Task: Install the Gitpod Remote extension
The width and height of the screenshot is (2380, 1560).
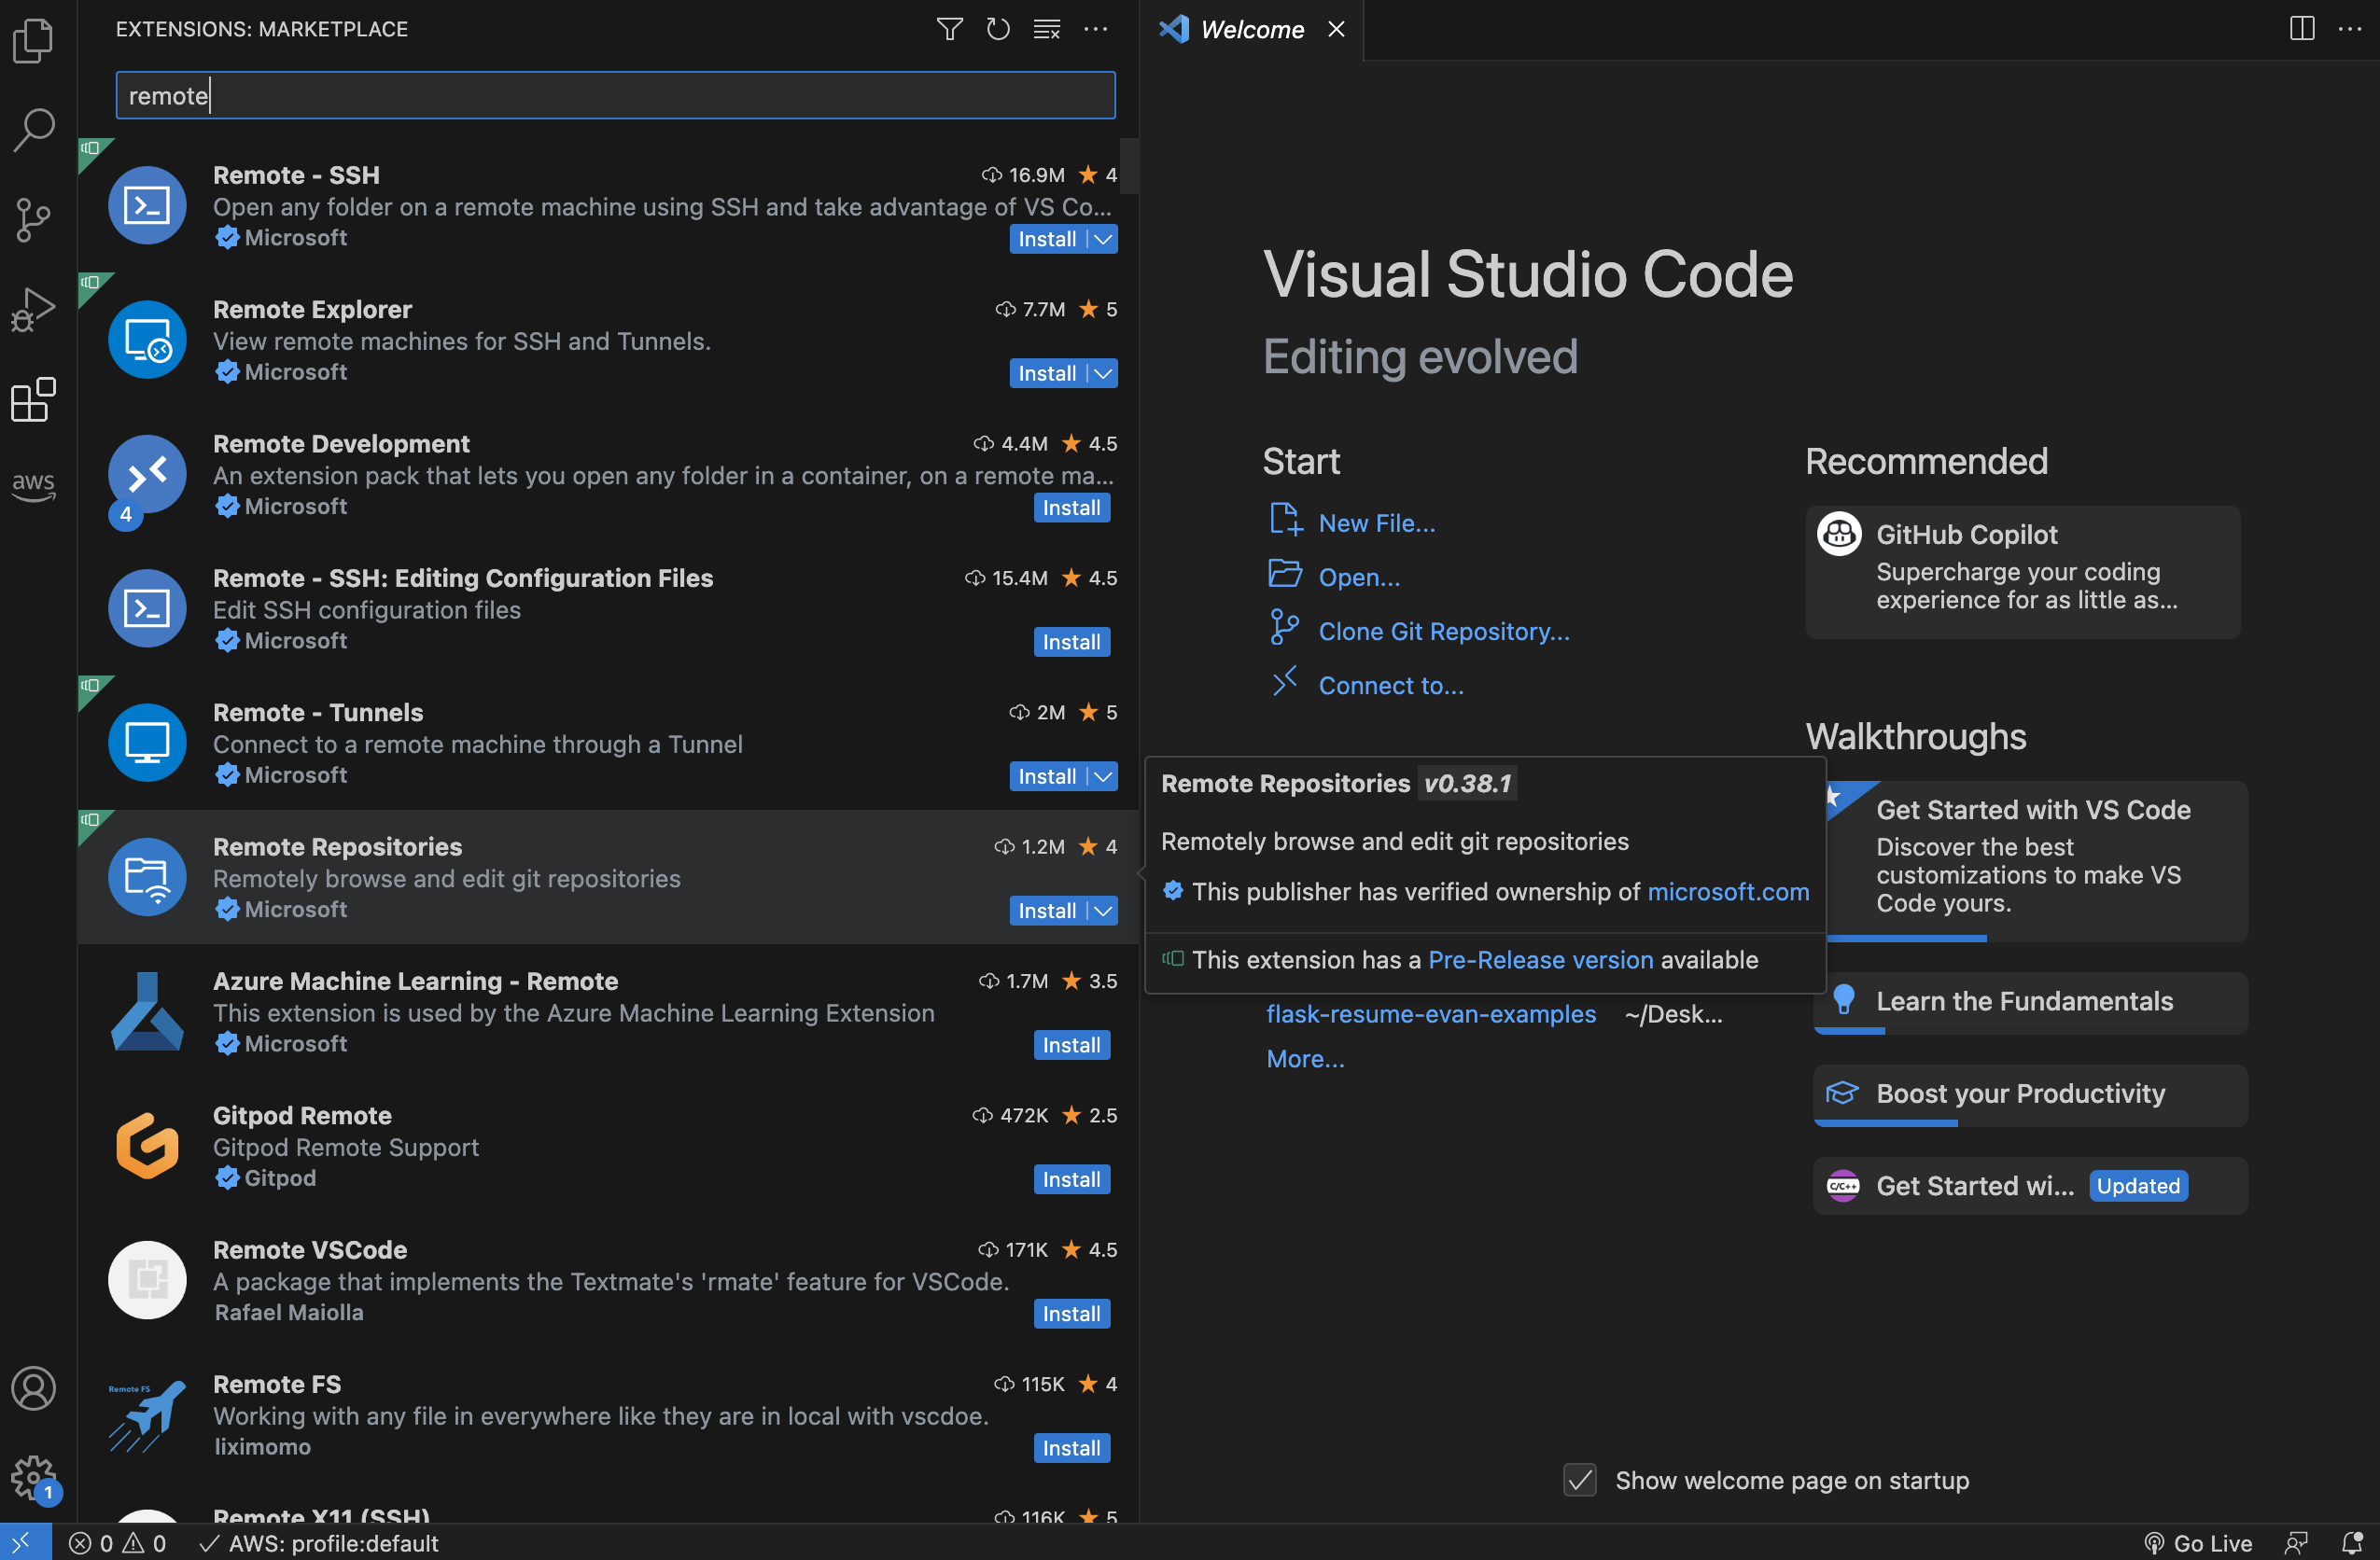Action: [x=1071, y=1179]
